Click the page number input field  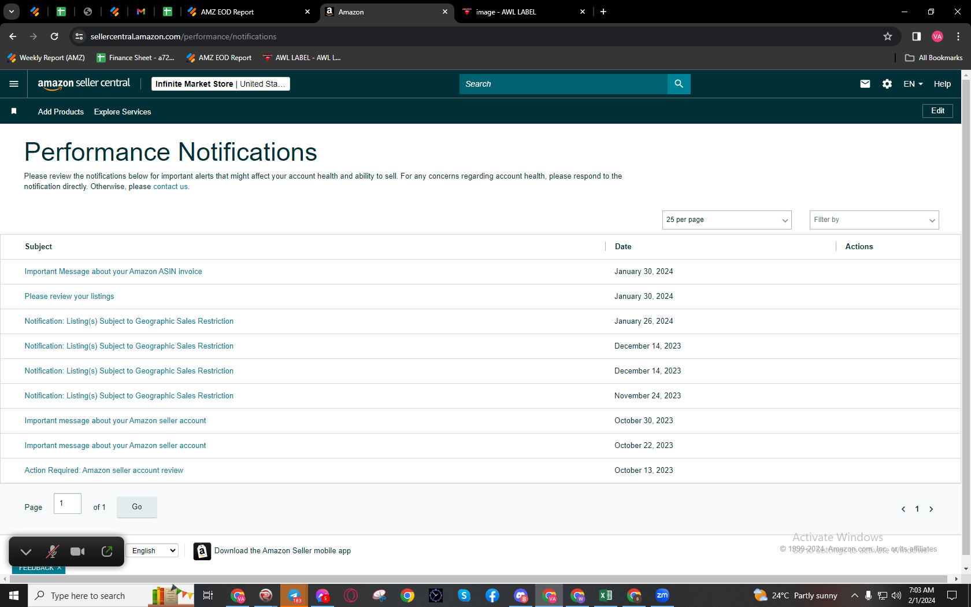[x=68, y=504]
